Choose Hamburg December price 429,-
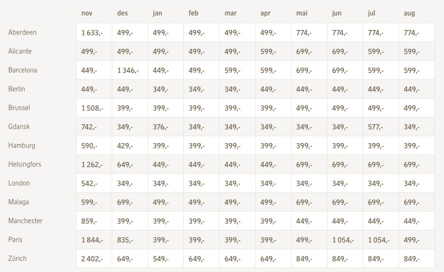Viewport: 444px width, 272px height. (125, 146)
